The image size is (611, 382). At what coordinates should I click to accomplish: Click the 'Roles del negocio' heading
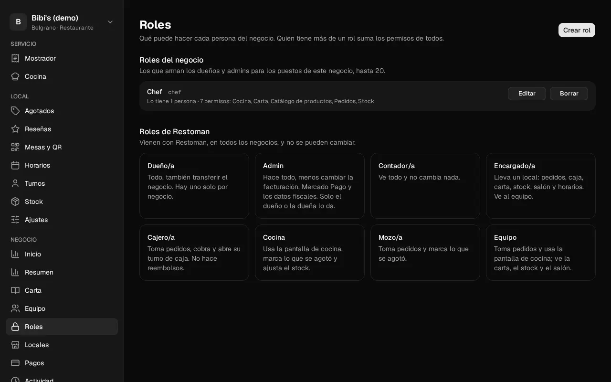click(171, 60)
